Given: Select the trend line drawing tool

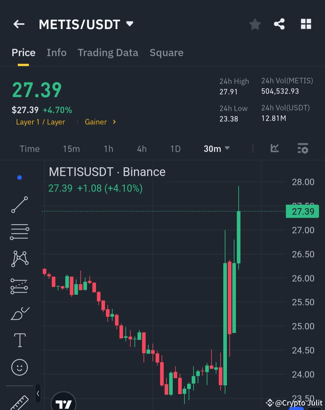Looking at the screenshot, I should coord(20,205).
